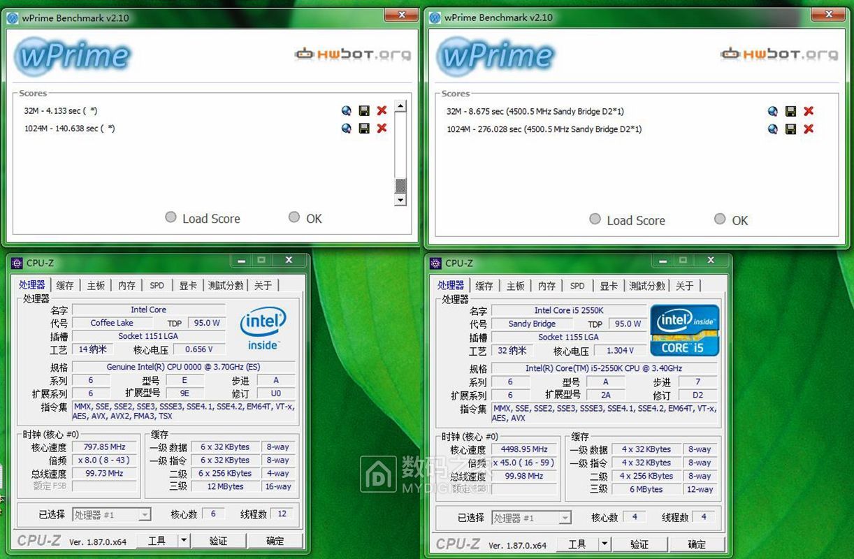Image resolution: width=854 pixels, height=559 pixels.
Task: Select OK in the left wPrime window
Action: pos(294,217)
